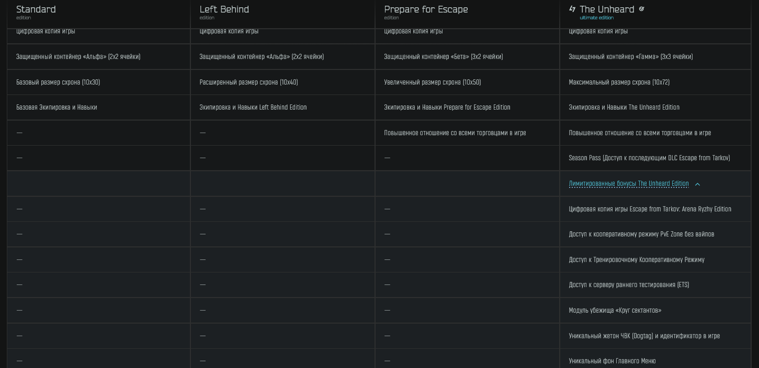This screenshot has width=759, height=368.
Task: Click Модуль убежища «Круг сектантов» row
Action: [615, 311]
